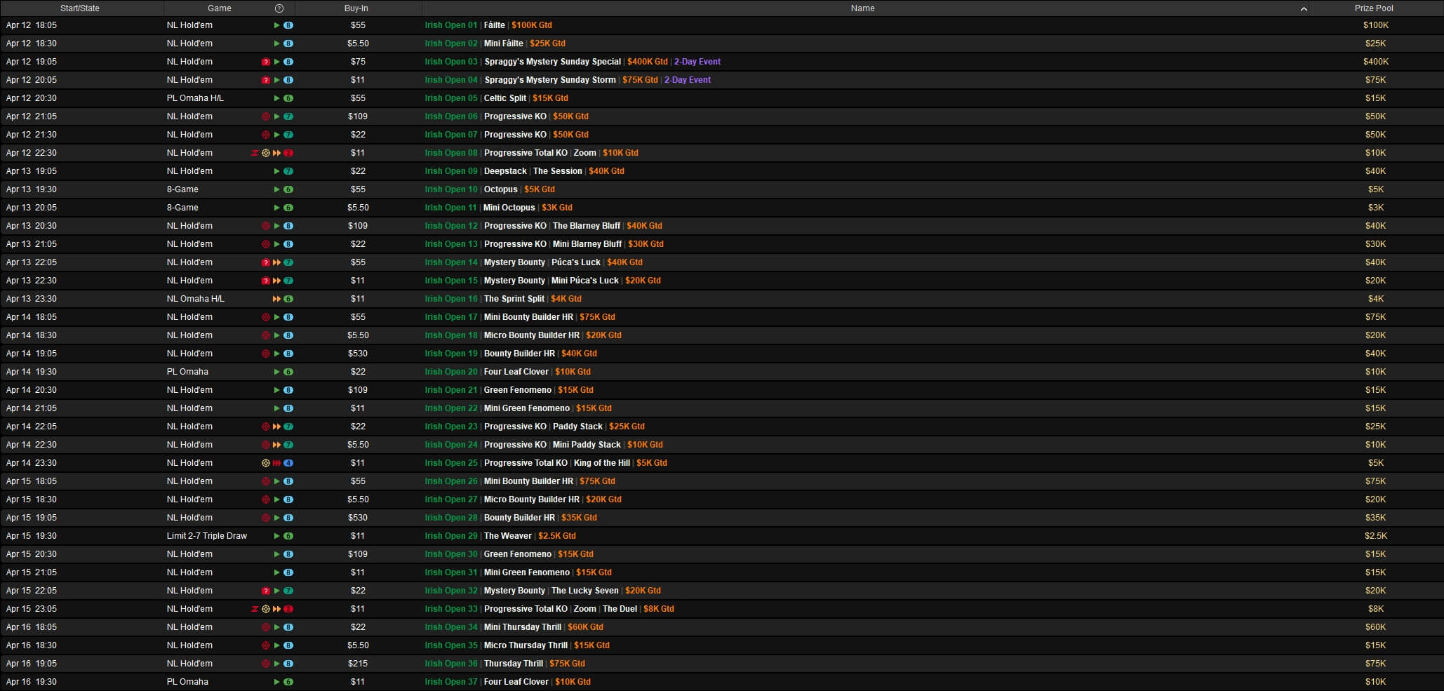1444x691 pixels.
Task: Click the 7-max table icon on Irish Open 14
Action: click(x=288, y=262)
